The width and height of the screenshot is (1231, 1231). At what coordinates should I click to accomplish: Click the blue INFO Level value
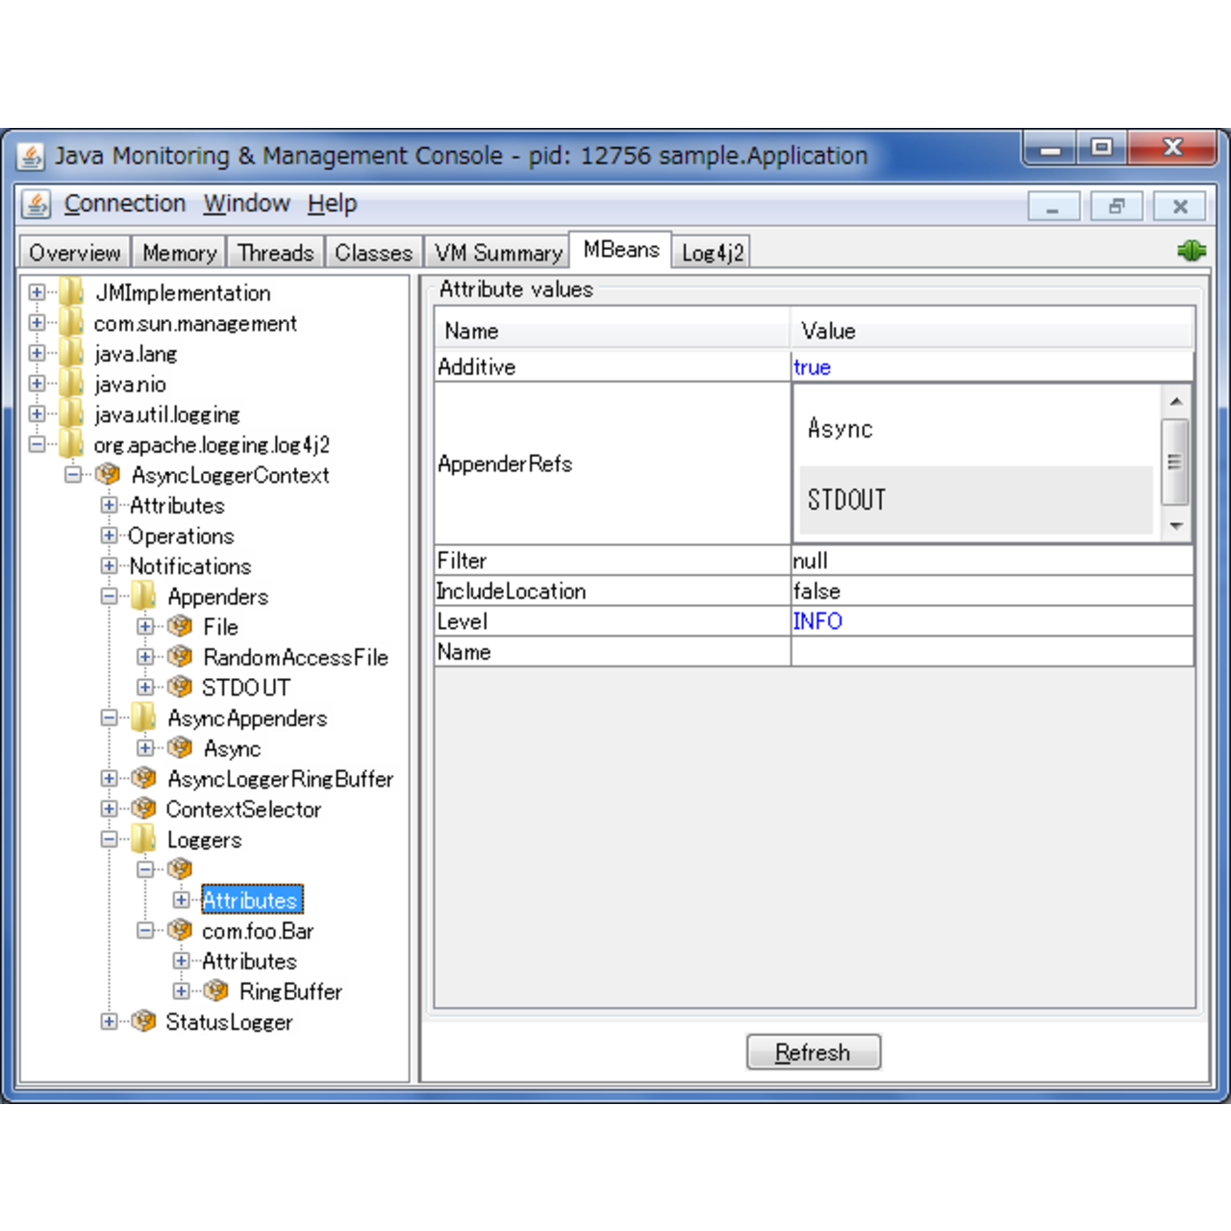817,621
